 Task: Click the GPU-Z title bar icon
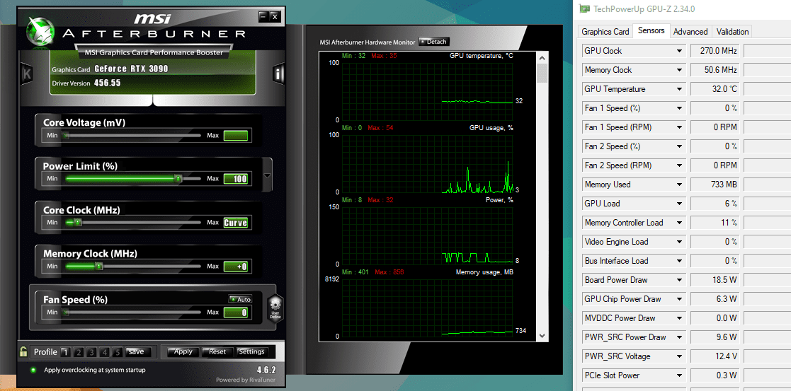coord(585,8)
